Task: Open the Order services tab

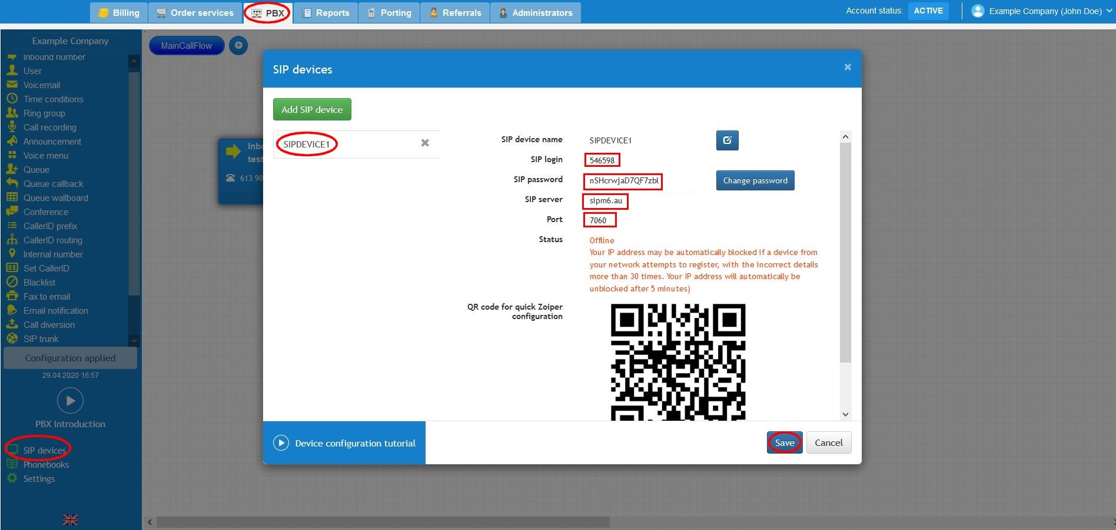Action: (195, 12)
